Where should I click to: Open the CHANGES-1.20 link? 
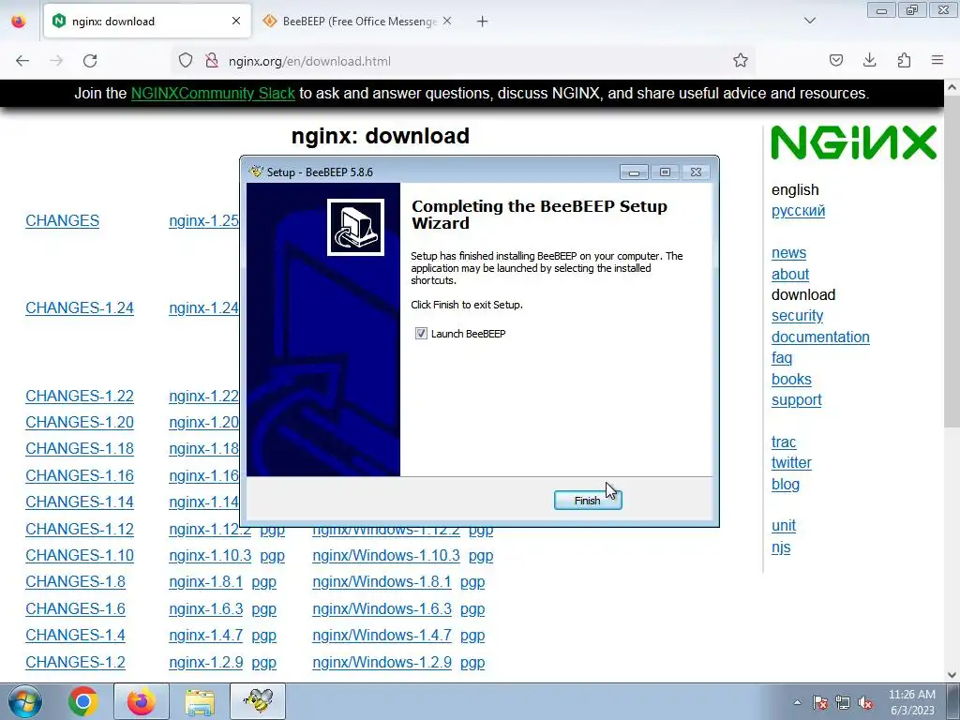click(80, 423)
